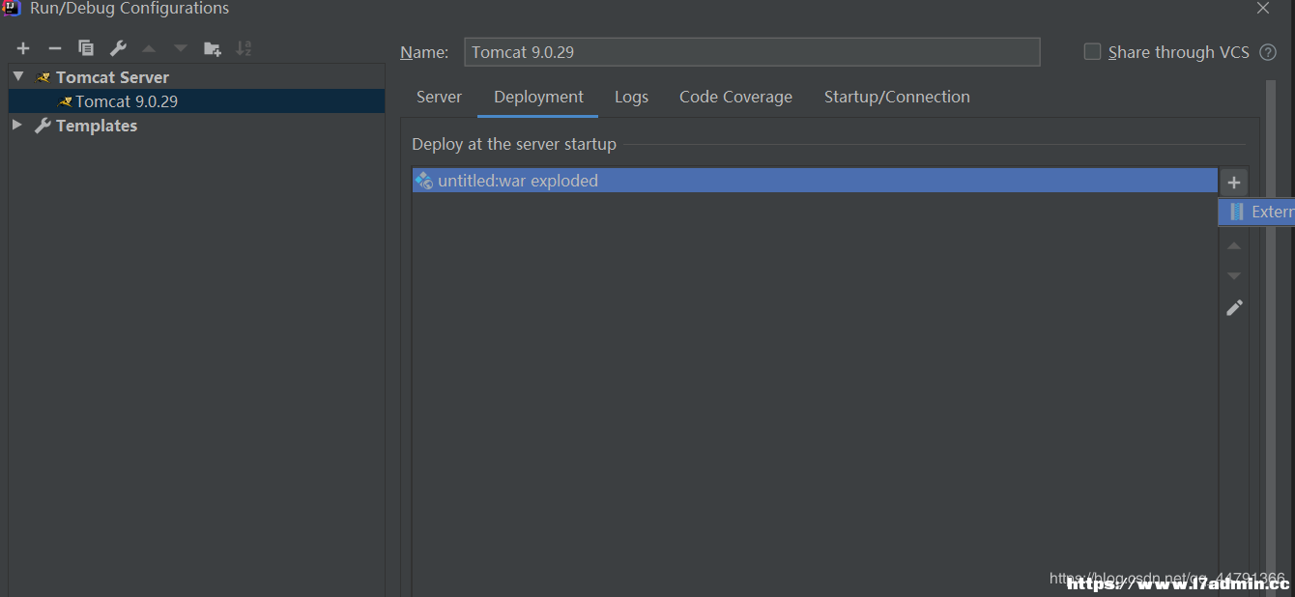Viewport: 1295px width, 597px height.
Task: Enable Share through VCS checkbox
Action: tap(1092, 52)
